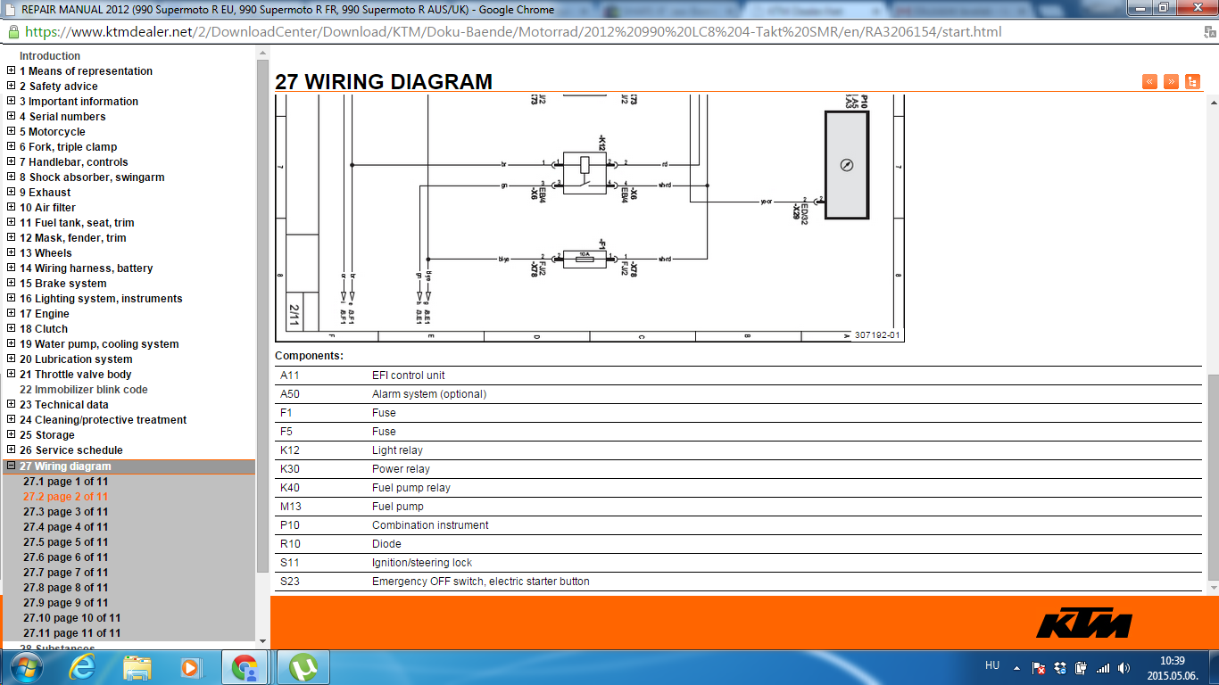
Task: Expand the 15 Brake system chapter
Action: click(11, 283)
